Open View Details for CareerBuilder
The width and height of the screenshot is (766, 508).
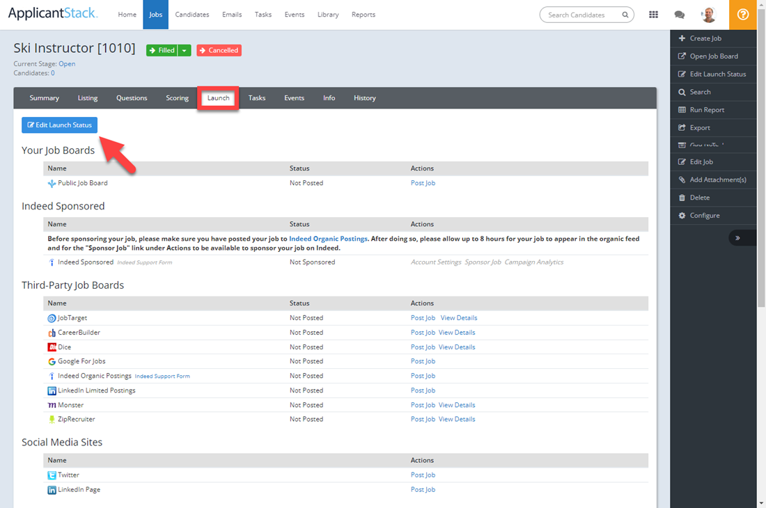457,333
